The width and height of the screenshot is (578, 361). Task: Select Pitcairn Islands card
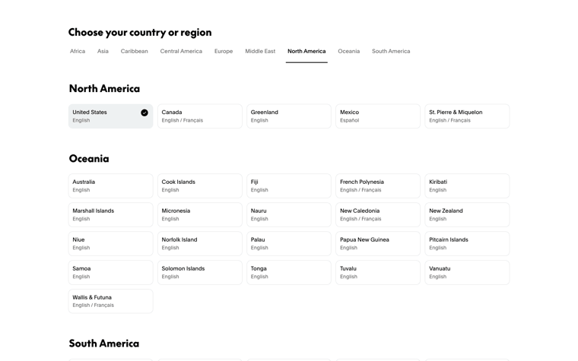(467, 243)
